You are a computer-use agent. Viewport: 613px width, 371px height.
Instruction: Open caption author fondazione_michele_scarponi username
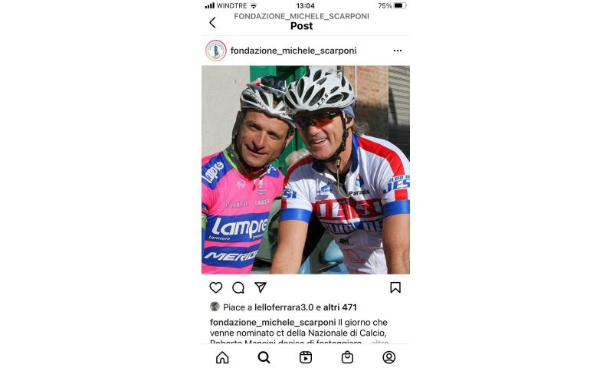coord(273,323)
